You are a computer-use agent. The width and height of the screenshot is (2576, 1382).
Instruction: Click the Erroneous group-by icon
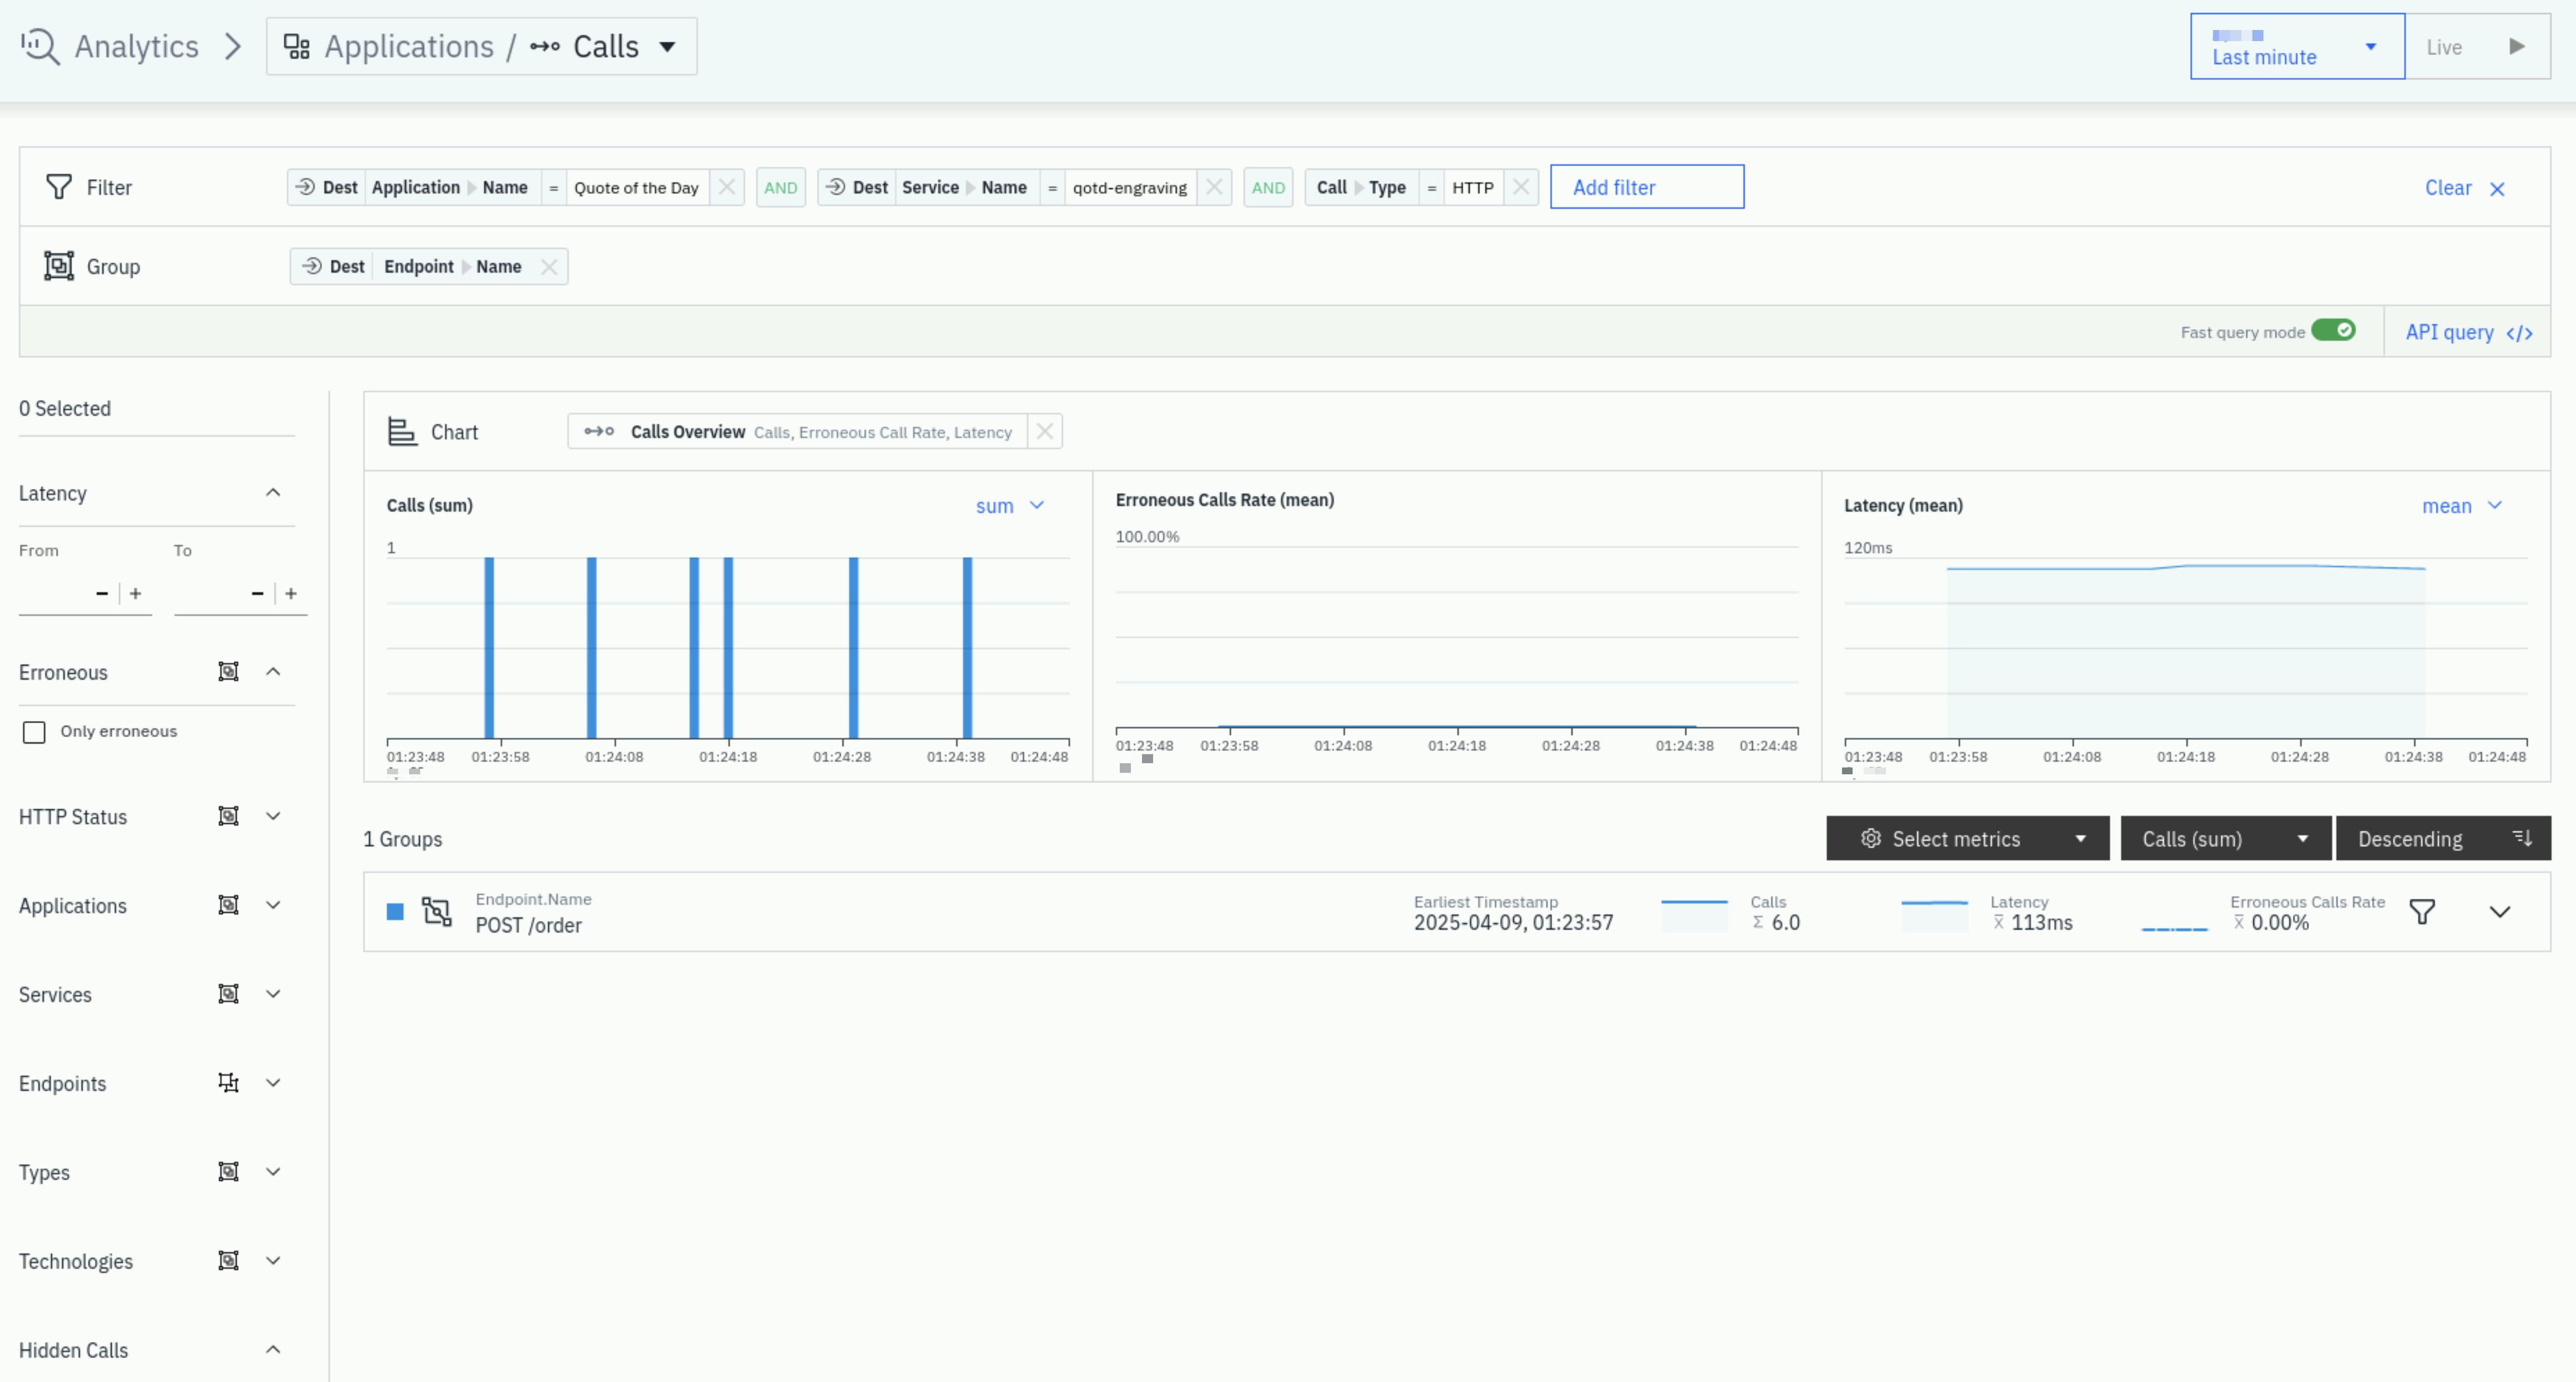tap(228, 672)
